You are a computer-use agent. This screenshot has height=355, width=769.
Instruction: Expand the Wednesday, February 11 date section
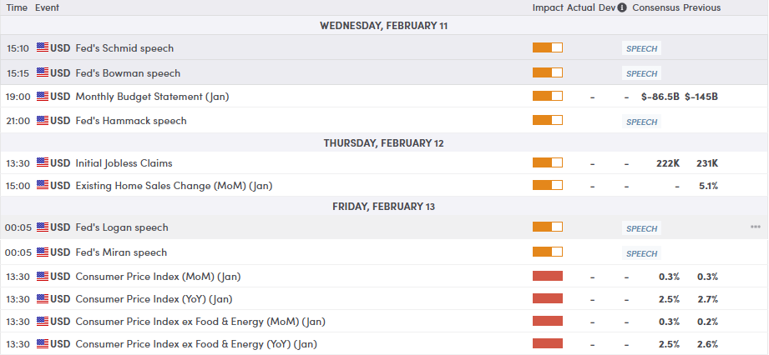click(384, 26)
